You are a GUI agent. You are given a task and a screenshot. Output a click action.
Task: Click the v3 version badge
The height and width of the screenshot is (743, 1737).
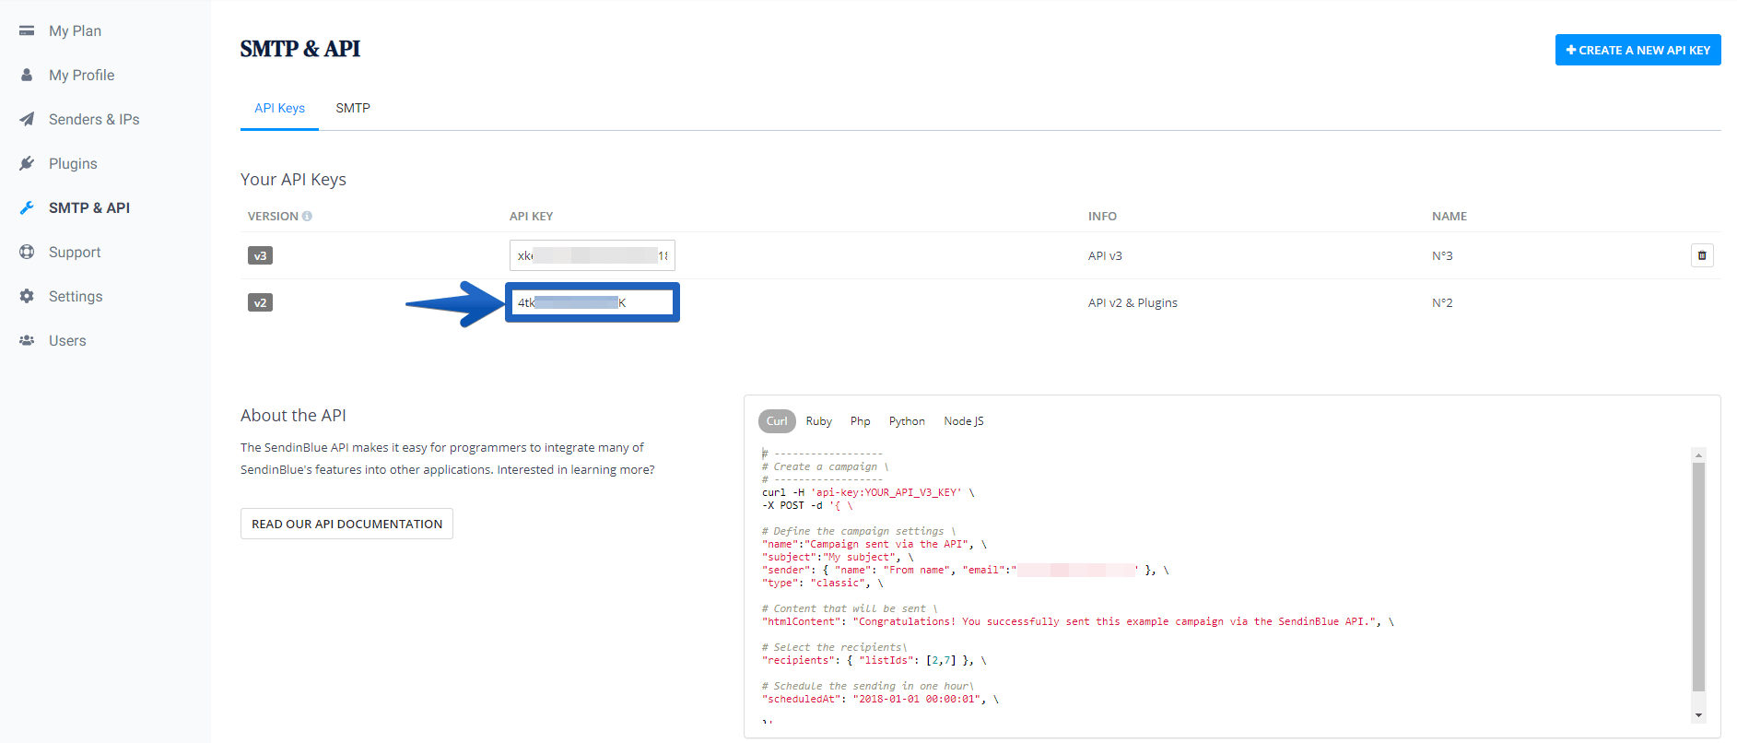tap(260, 255)
